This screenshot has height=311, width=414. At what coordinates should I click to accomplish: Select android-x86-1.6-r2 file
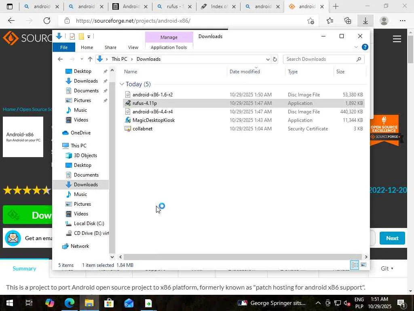152,95
